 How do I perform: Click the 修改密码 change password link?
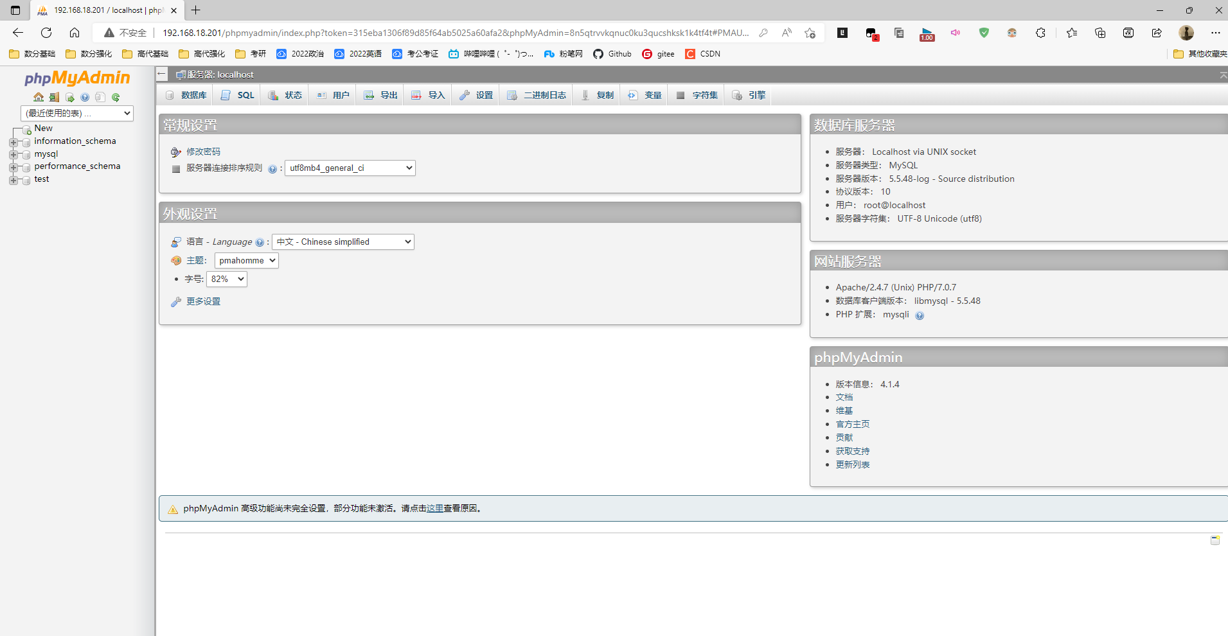point(203,152)
